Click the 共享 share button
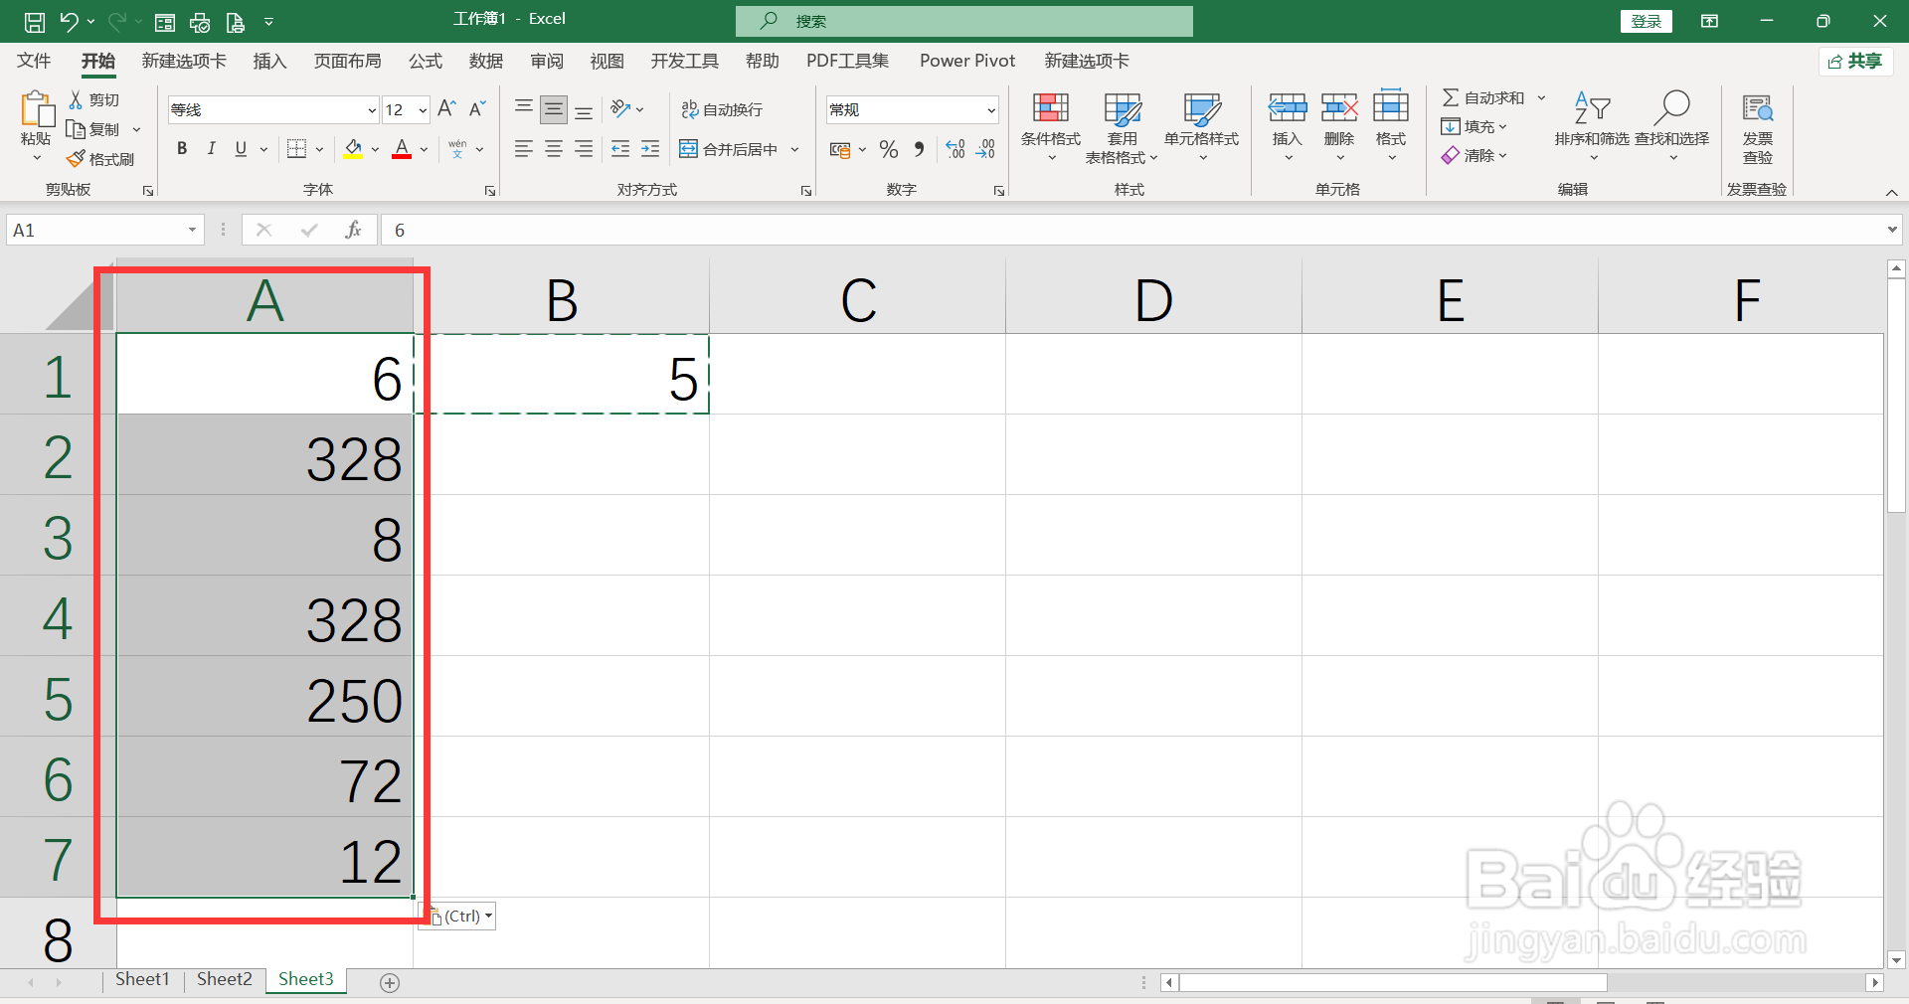Screen dimensions: 1909x1004 click(x=1855, y=62)
